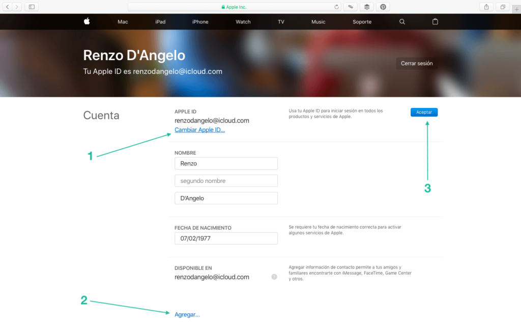
Task: Click the Apple logo in navigation
Action: pyautogui.click(x=86, y=21)
